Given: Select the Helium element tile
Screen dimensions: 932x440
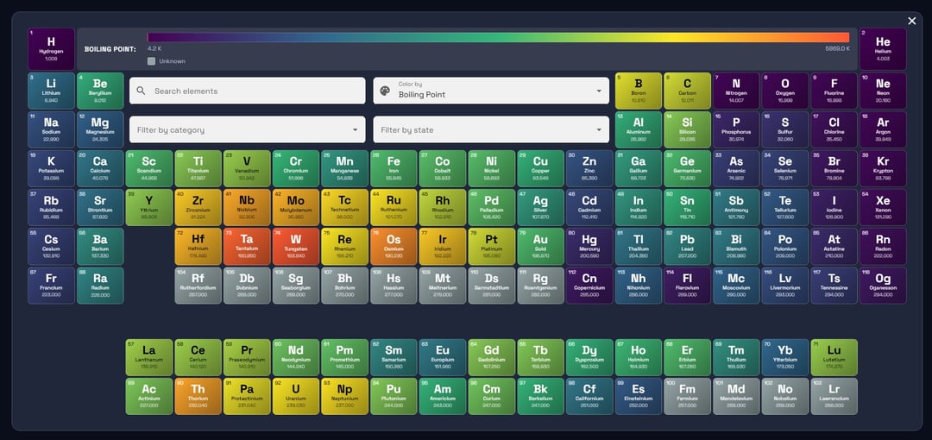Looking at the screenshot, I should pos(883,48).
